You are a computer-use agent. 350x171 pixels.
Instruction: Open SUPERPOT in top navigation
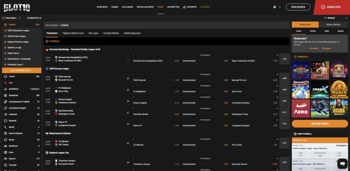190,7
